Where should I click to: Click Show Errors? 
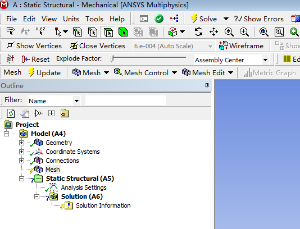(x=258, y=19)
